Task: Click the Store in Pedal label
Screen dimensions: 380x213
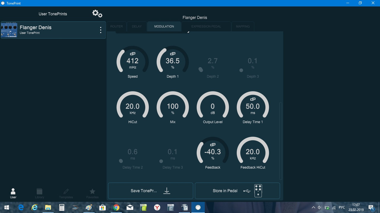Action: coord(225,191)
